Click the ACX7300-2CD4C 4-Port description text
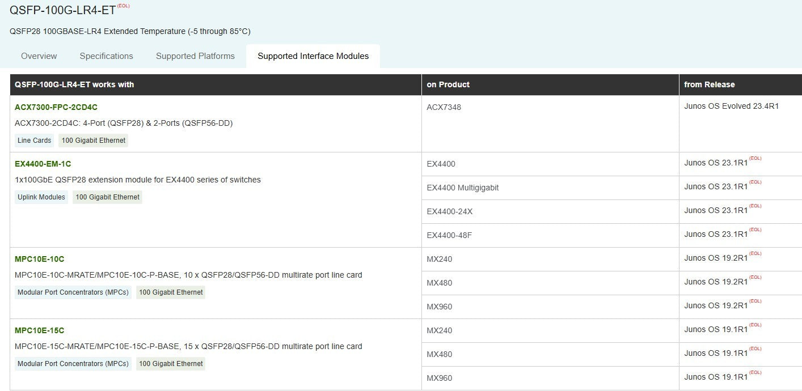This screenshot has height=391, width=802. (x=124, y=123)
